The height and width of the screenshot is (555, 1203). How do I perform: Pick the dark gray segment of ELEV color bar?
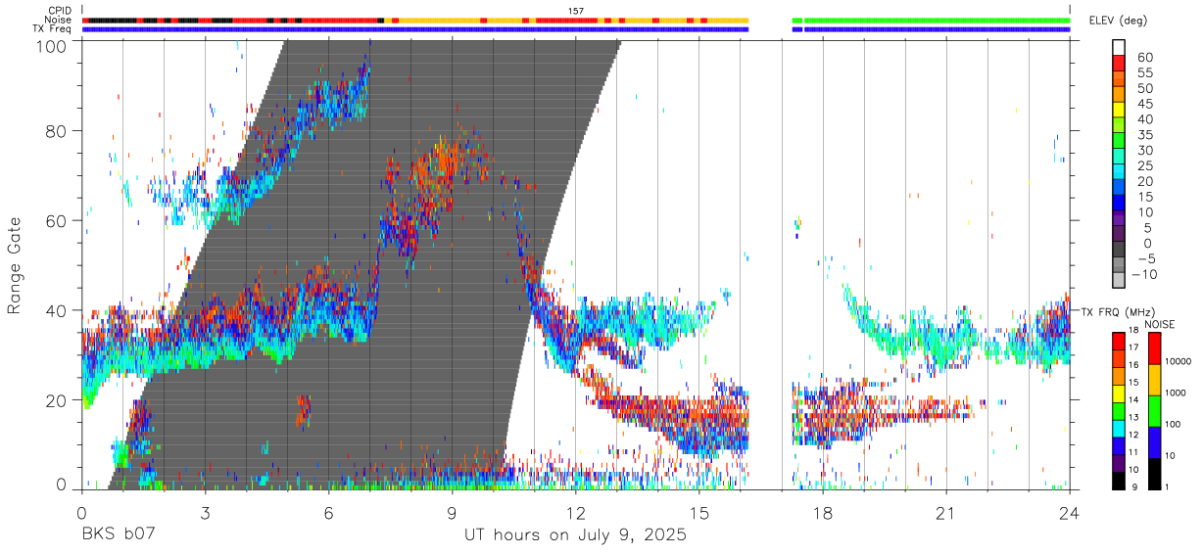tap(1119, 251)
